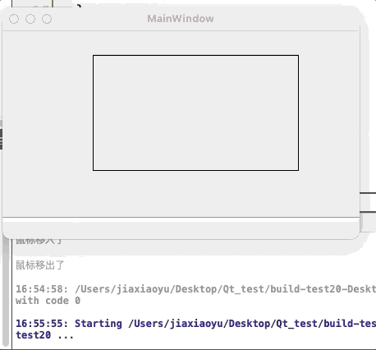376x350 pixels.
Task: Click the widget peeking above the title bar
Action: pyautogui.click(x=43, y=3)
